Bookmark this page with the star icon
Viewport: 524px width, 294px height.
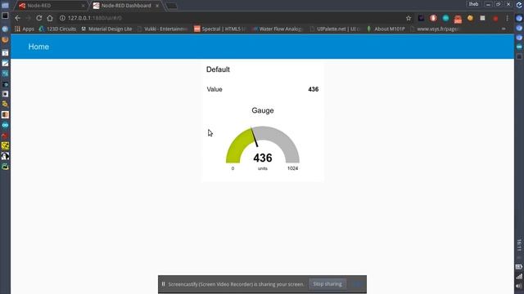click(409, 18)
